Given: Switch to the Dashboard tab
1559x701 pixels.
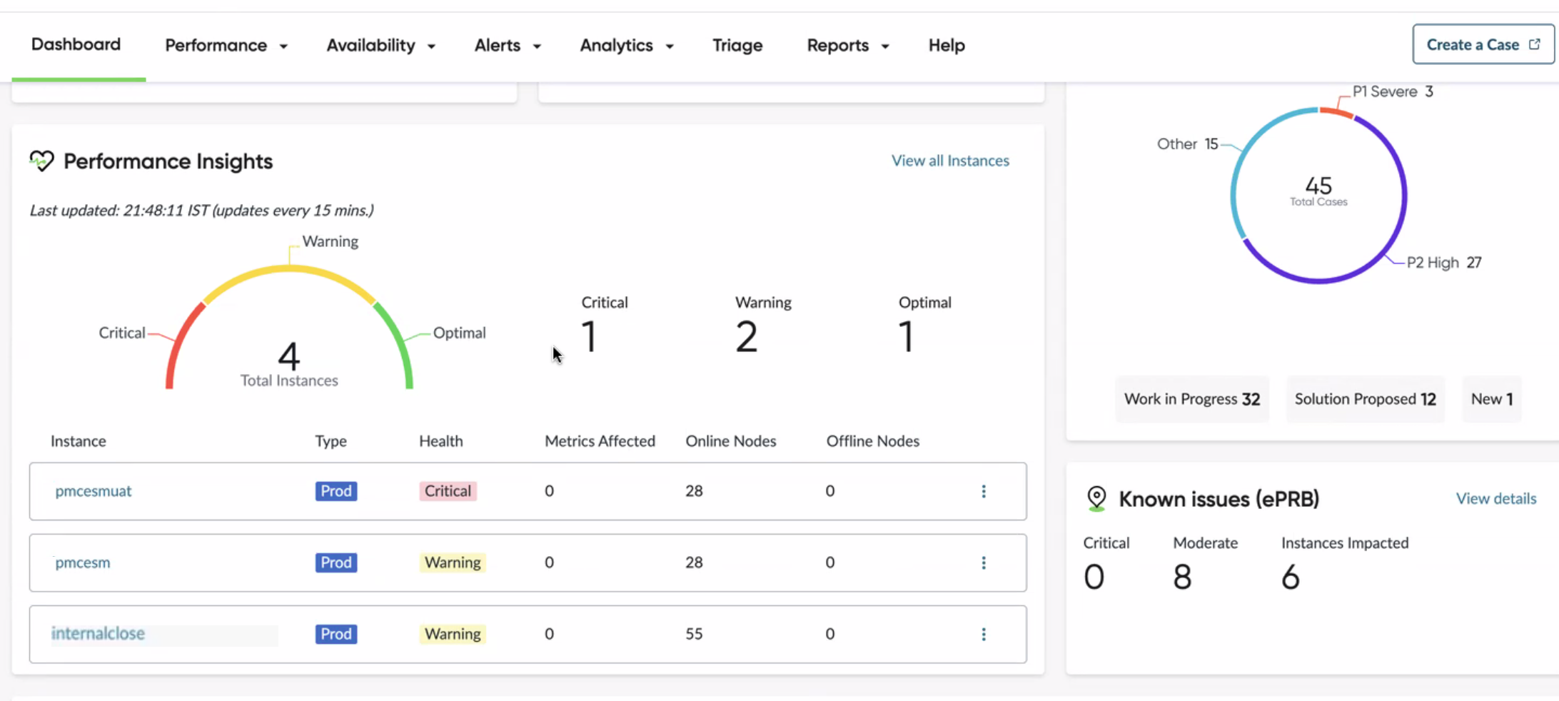Looking at the screenshot, I should 76,44.
